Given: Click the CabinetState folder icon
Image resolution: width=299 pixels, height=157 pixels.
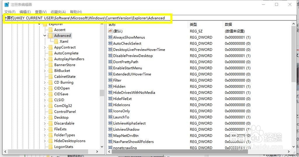Looking at the screenshot, I should click(x=51, y=76).
